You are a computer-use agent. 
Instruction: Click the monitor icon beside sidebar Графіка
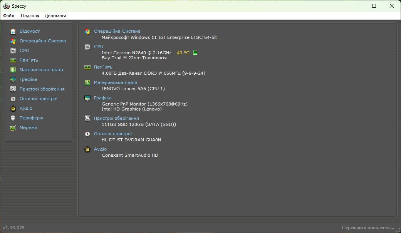pyautogui.click(x=13, y=80)
